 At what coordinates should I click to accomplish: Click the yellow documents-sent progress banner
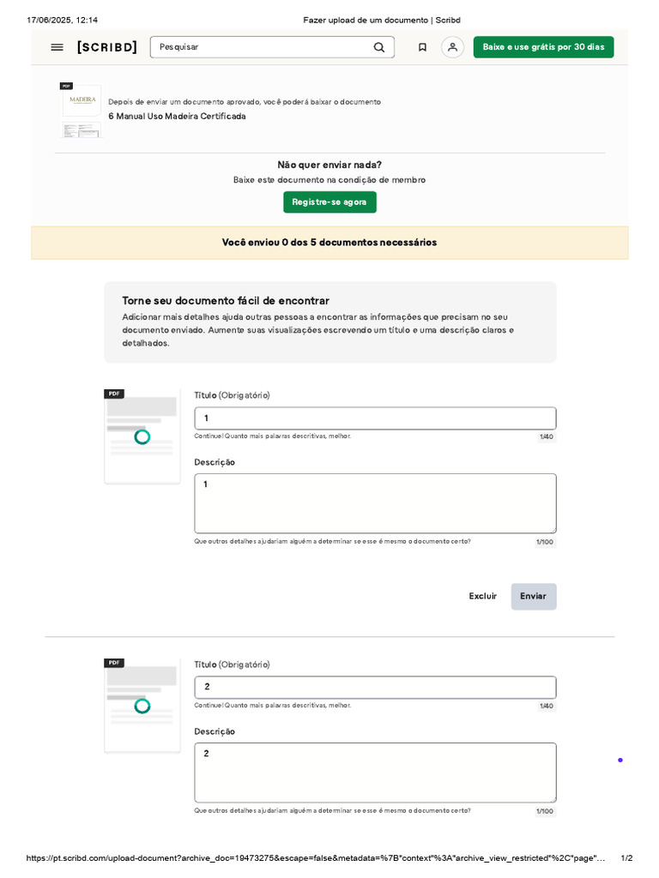tap(329, 243)
